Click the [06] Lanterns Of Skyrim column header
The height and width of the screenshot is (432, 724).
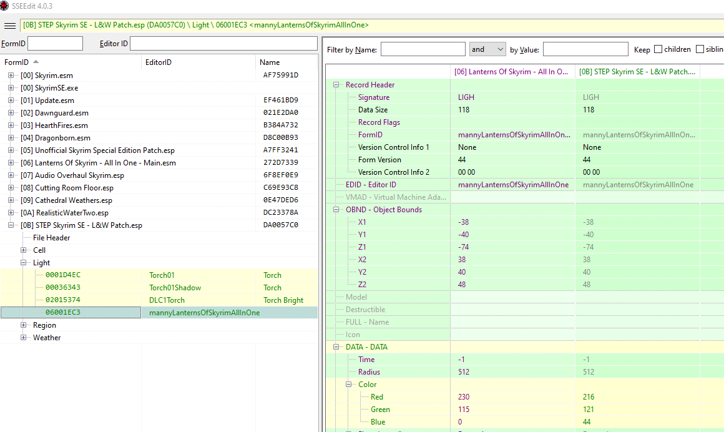point(512,72)
